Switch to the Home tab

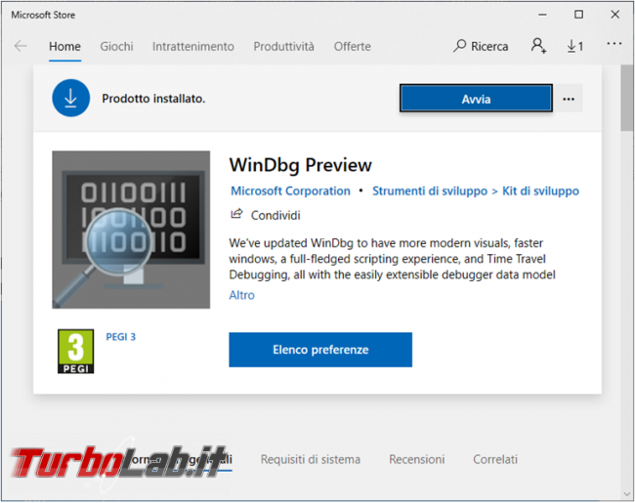(x=64, y=47)
